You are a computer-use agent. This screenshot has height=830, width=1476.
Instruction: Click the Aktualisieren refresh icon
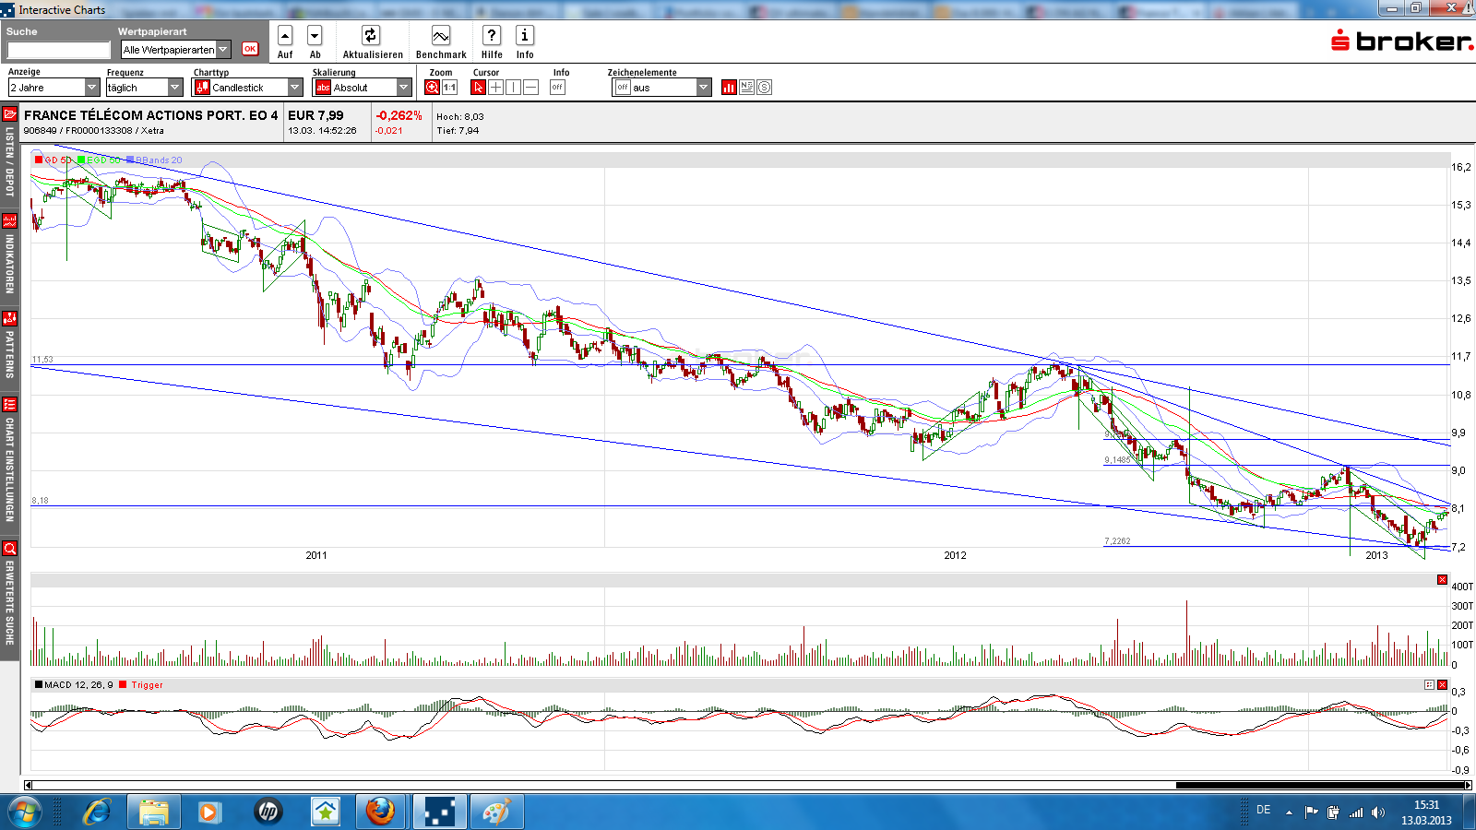coord(370,37)
